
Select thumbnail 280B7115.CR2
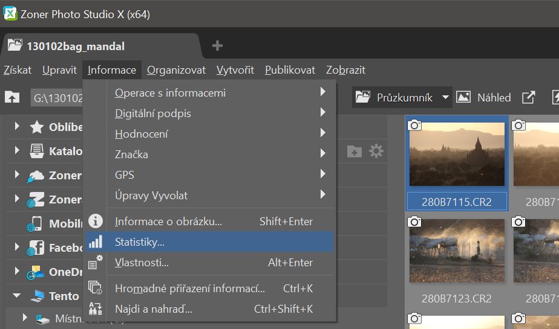(x=457, y=154)
